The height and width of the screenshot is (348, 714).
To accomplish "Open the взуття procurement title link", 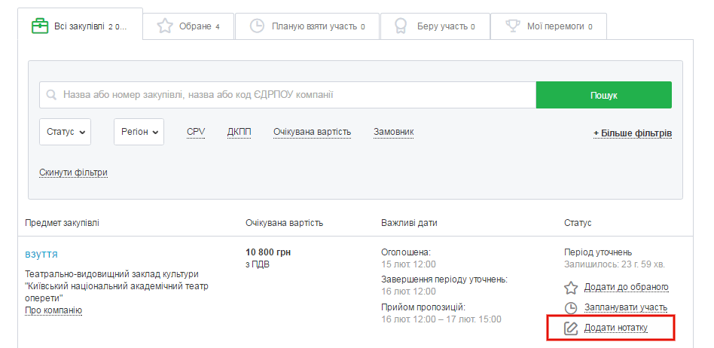I will pyautogui.click(x=41, y=254).
